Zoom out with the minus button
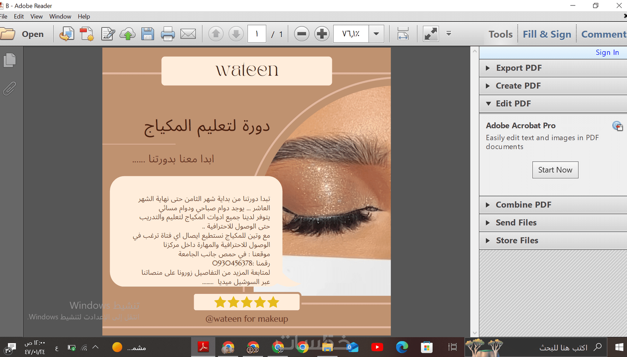Screen dimensions: 627x357 [x=302, y=34]
